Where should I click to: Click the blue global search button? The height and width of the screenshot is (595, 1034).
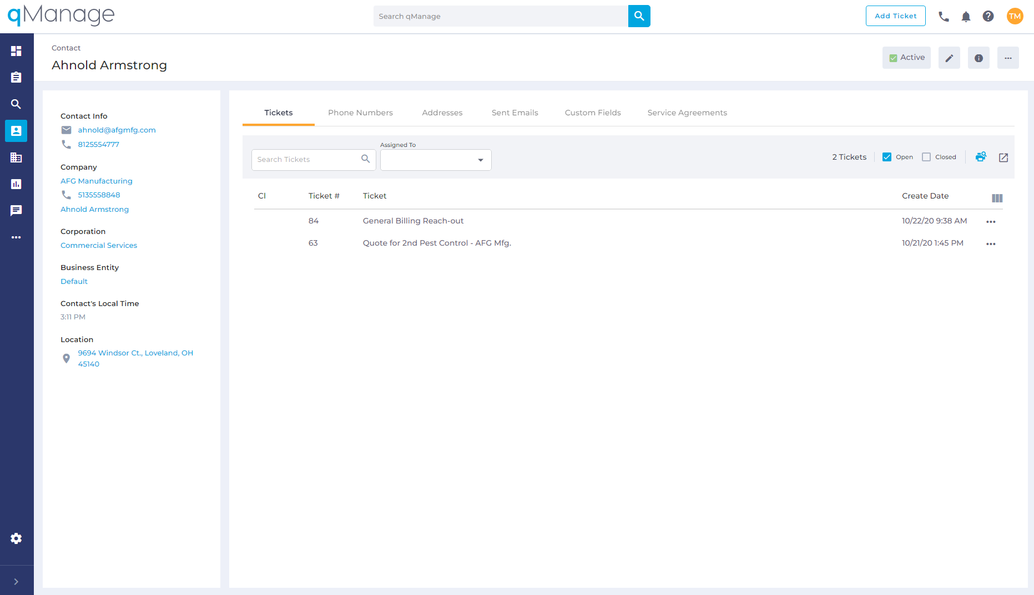click(x=639, y=16)
